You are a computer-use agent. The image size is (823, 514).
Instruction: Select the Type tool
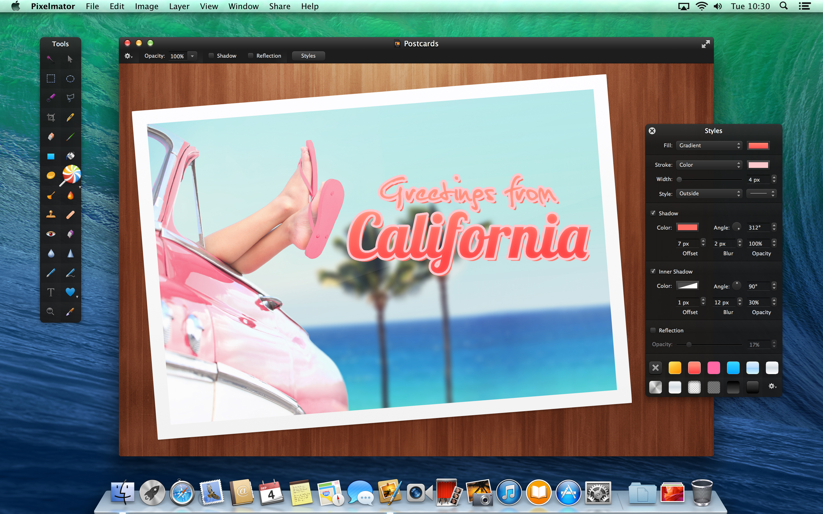click(51, 292)
